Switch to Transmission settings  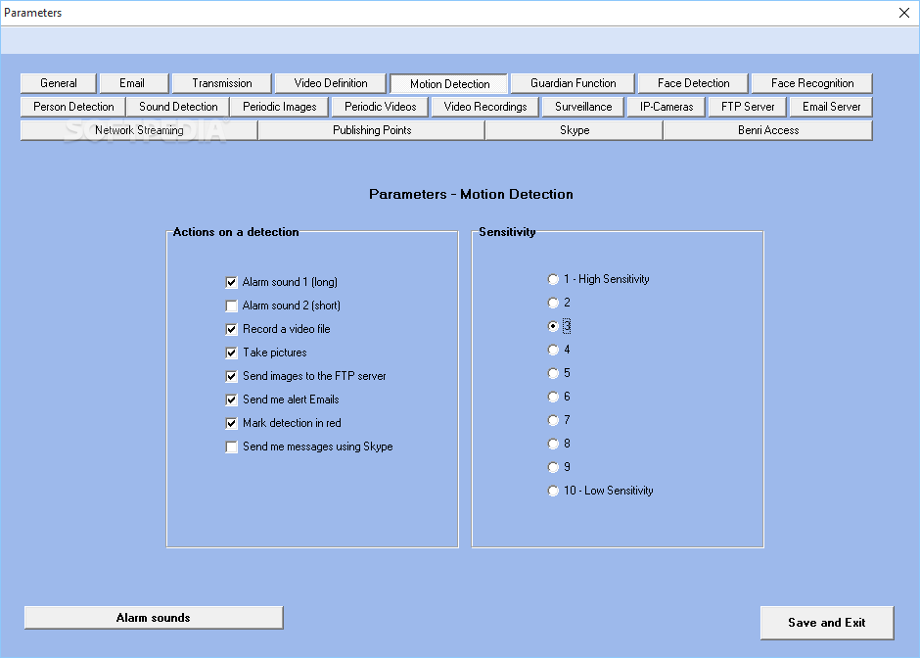[222, 83]
